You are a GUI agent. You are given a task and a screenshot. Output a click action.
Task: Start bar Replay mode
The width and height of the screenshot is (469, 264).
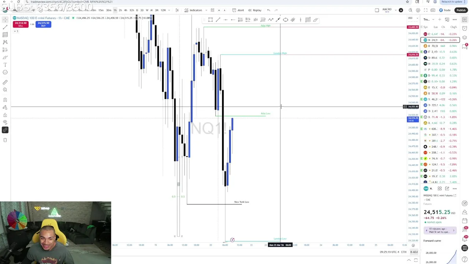(255, 10)
